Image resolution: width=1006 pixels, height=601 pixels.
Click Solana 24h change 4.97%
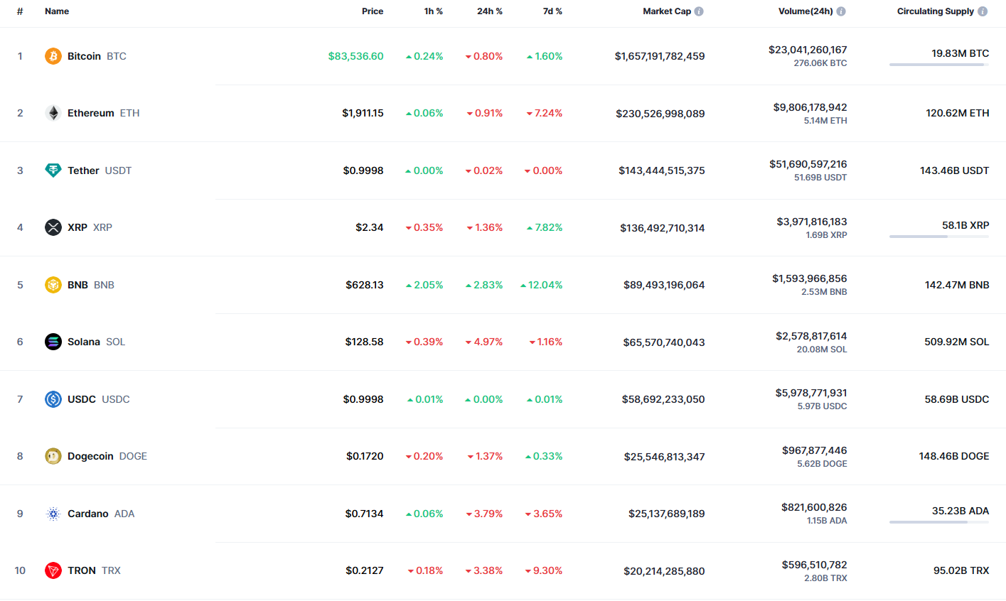click(x=484, y=342)
